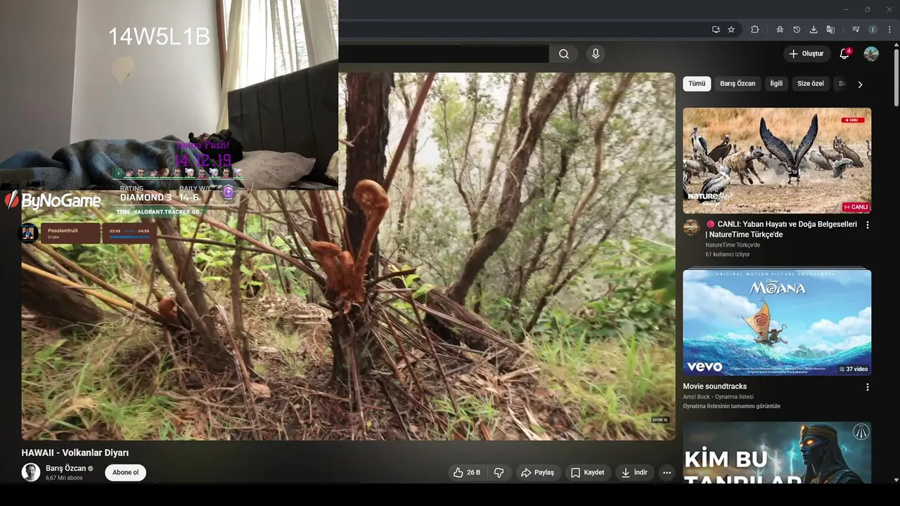The image size is (900, 506).
Task: Click the YouTube search input field
Action: [443, 54]
